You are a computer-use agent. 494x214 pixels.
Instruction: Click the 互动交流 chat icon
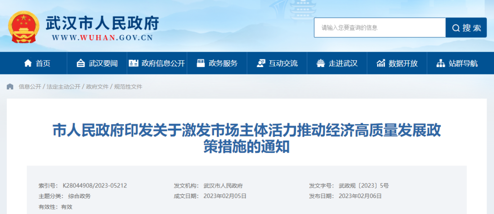click(x=261, y=63)
